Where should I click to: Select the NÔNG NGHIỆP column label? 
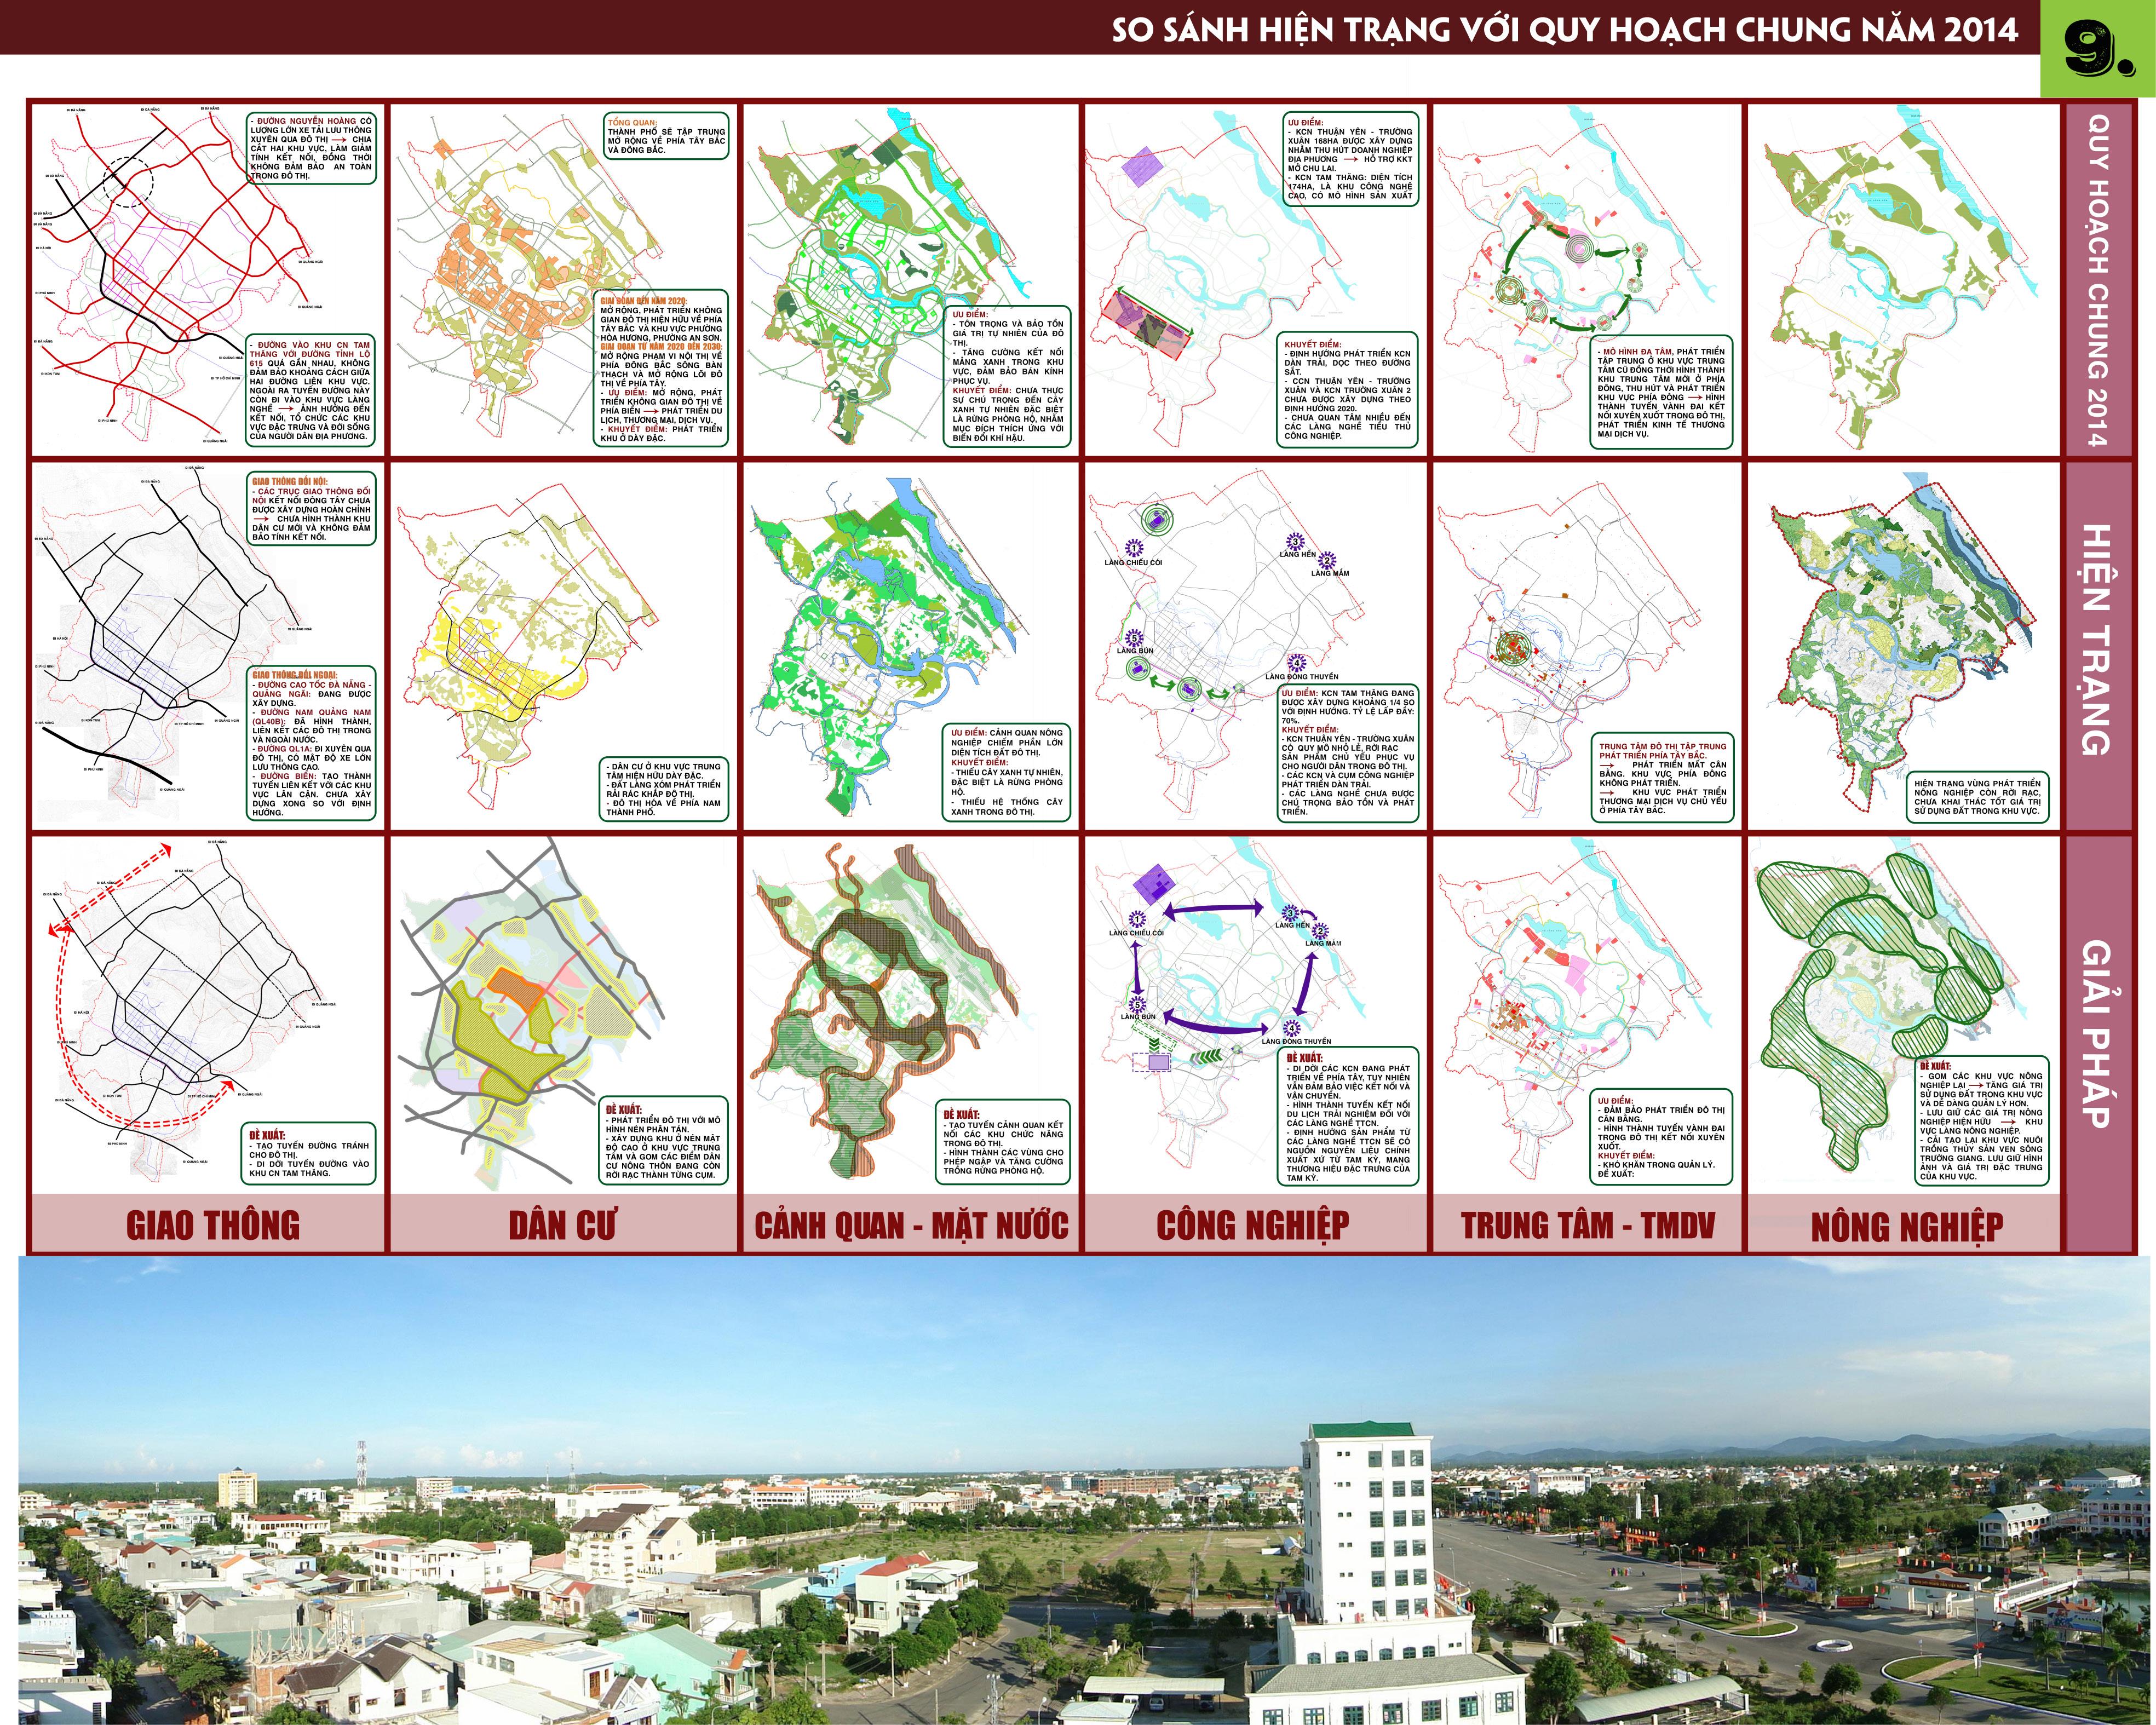pos(1906,1227)
